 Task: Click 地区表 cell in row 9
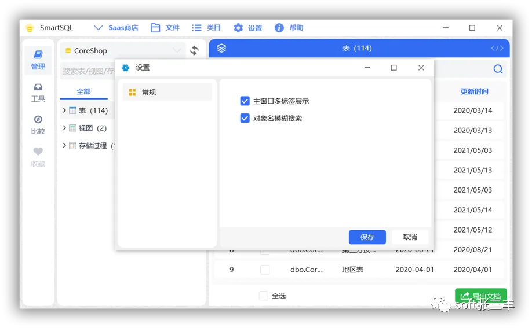352,270
